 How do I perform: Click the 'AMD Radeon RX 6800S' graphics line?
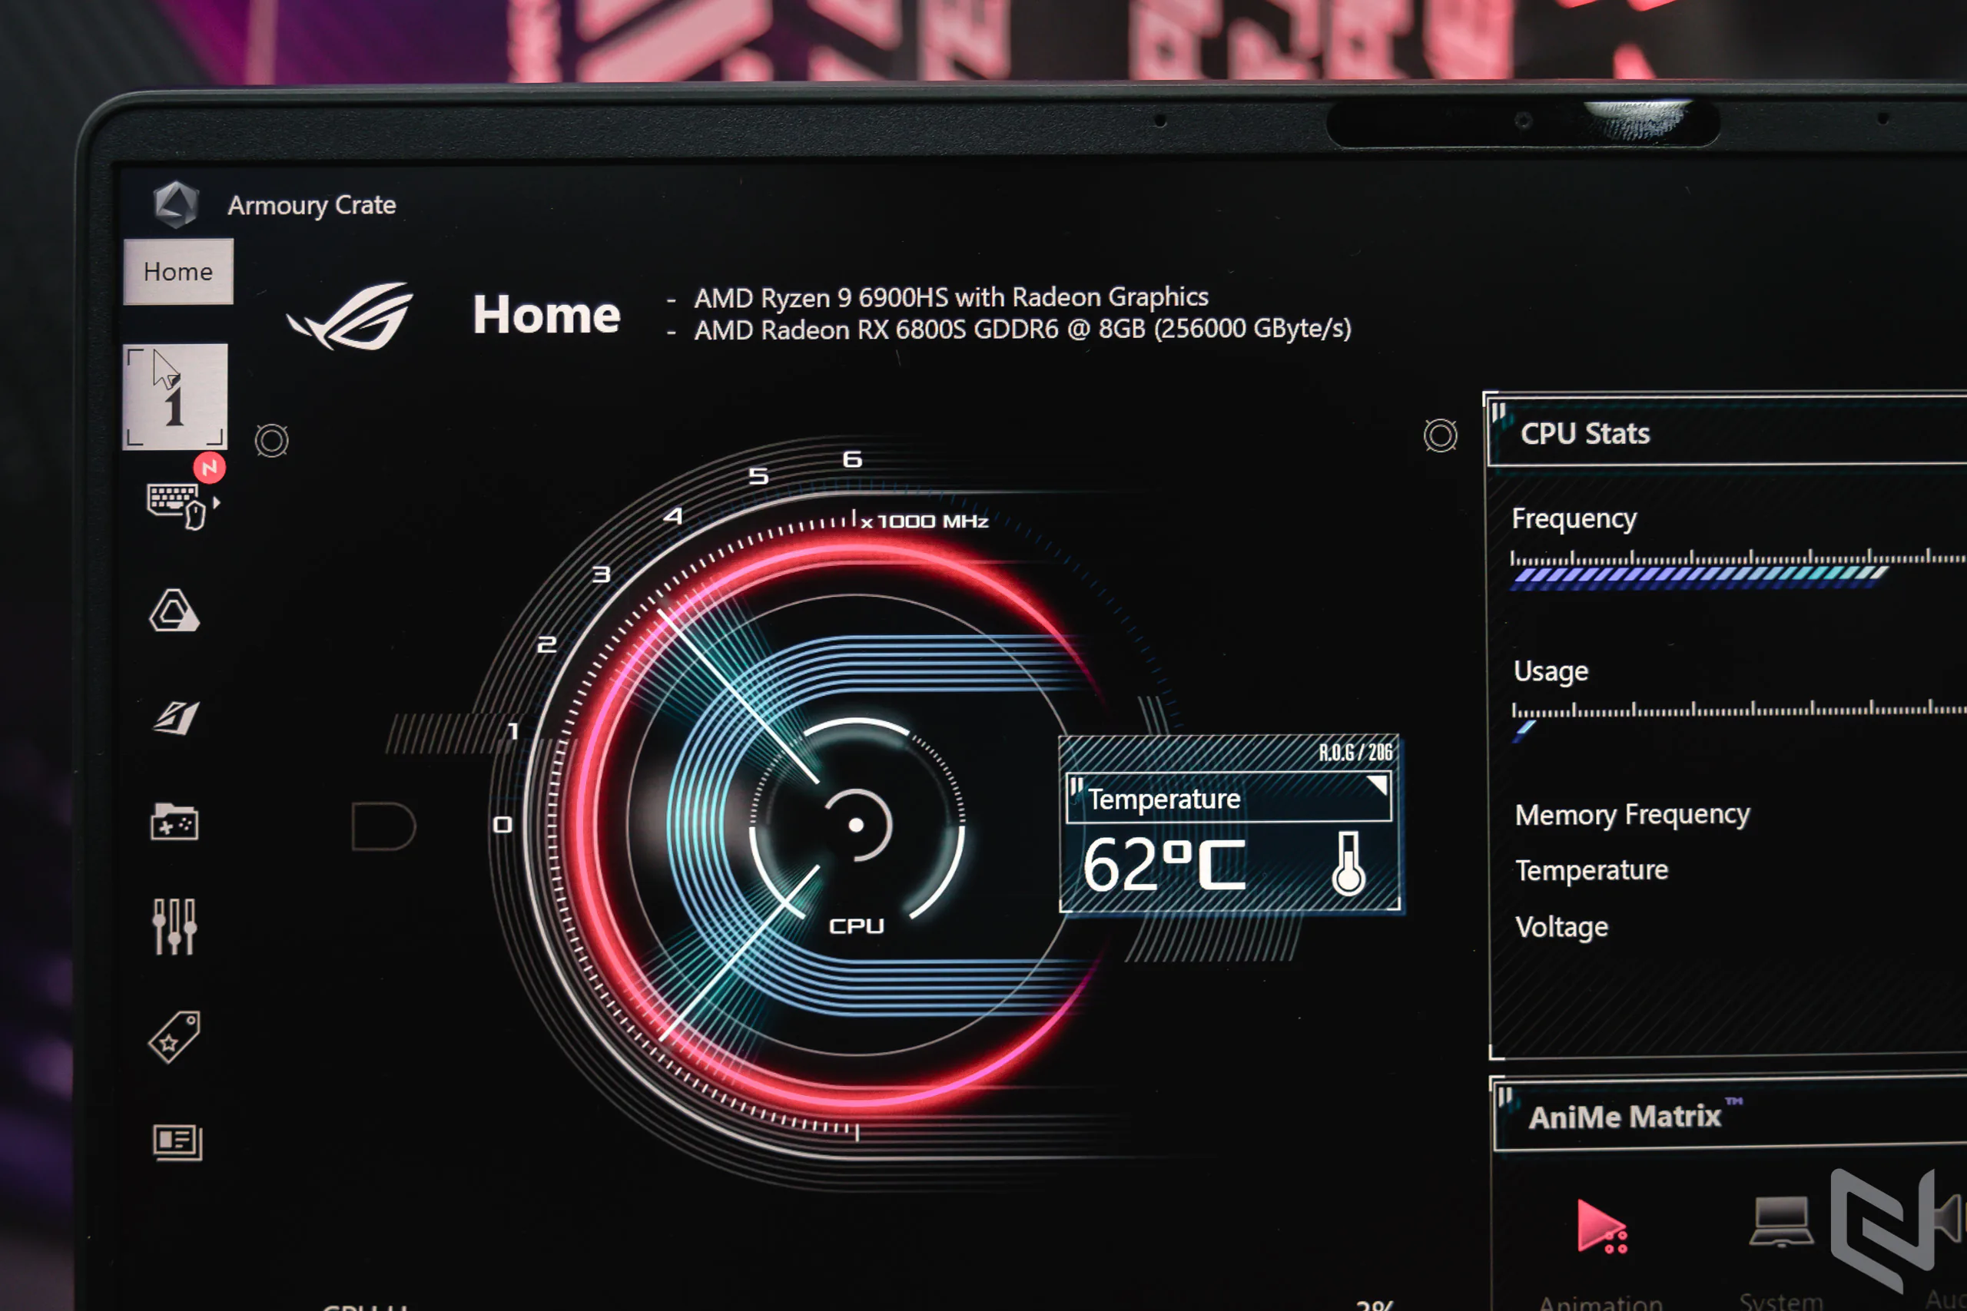[1023, 329]
